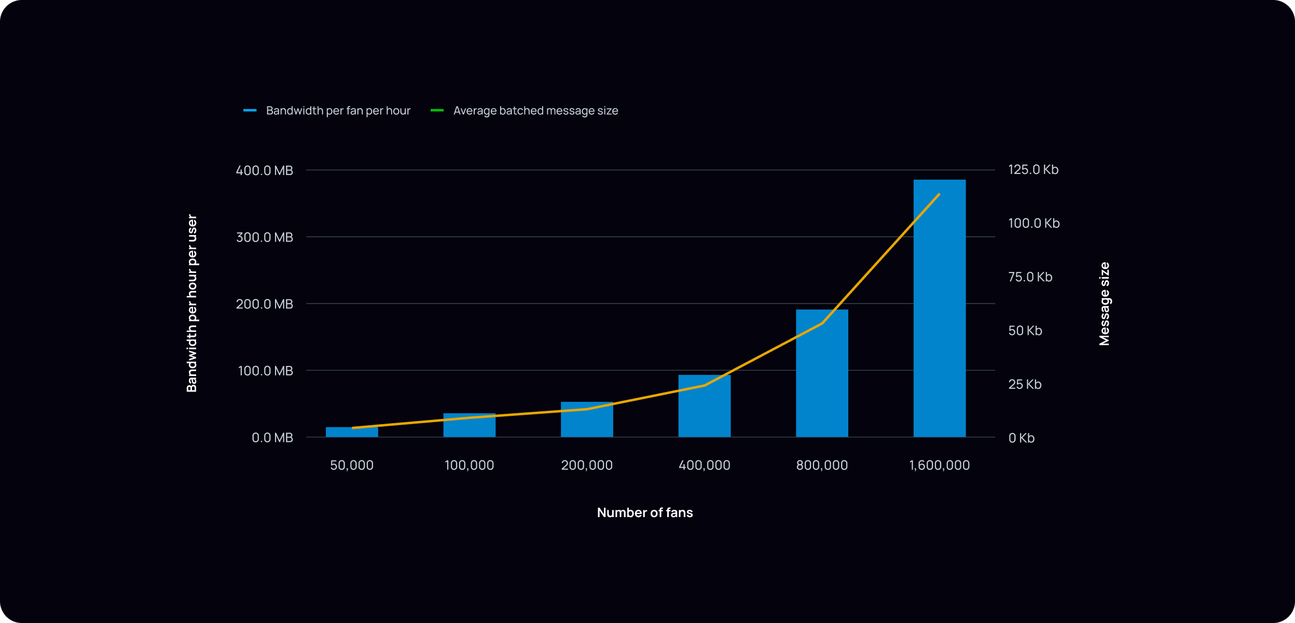Image resolution: width=1295 pixels, height=623 pixels.
Task: Click the bar for 200,000 fans
Action: (587, 421)
